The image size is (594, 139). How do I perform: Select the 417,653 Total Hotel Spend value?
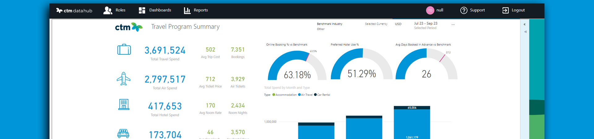coord(165,106)
